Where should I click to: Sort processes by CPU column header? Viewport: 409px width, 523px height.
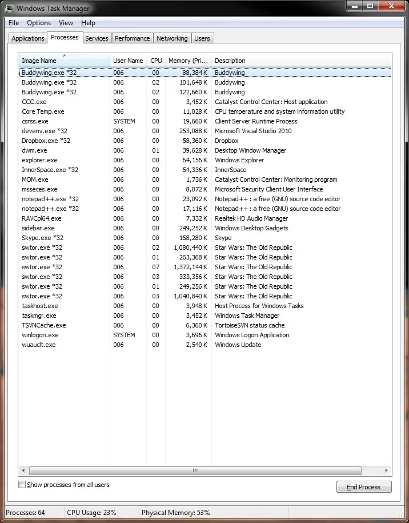pos(156,61)
